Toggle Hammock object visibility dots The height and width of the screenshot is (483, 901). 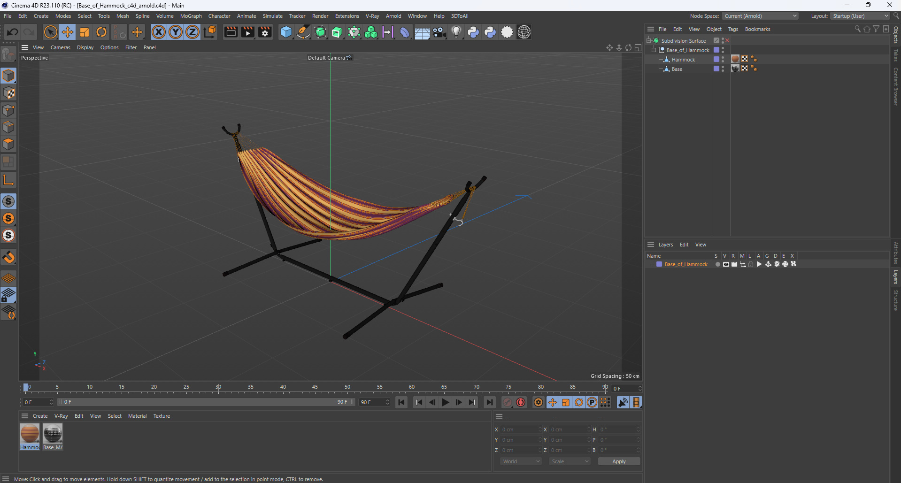coord(723,59)
